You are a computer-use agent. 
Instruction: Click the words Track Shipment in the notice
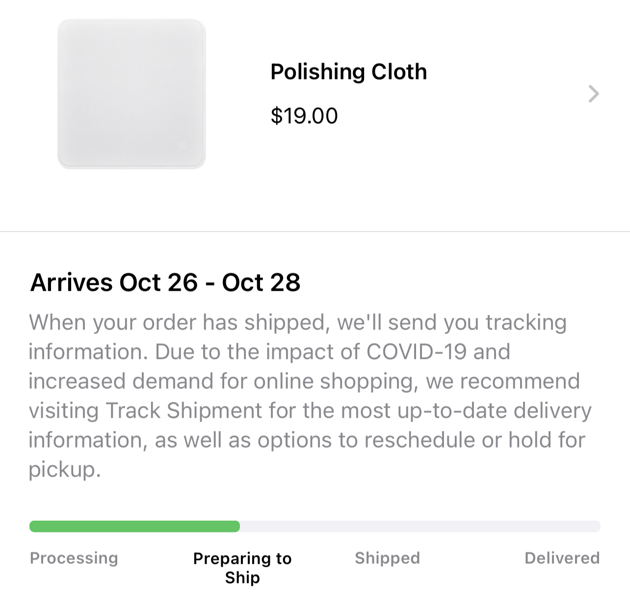184,411
